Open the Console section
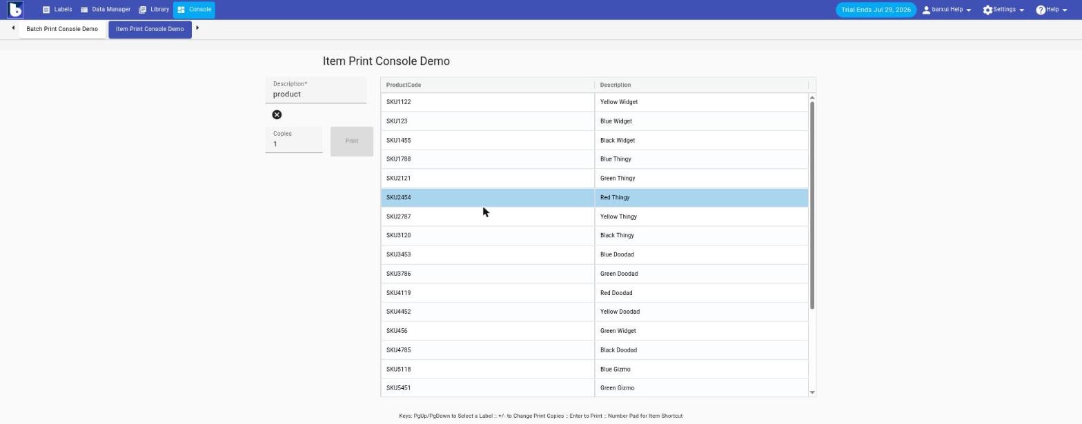1082x424 pixels. [194, 10]
